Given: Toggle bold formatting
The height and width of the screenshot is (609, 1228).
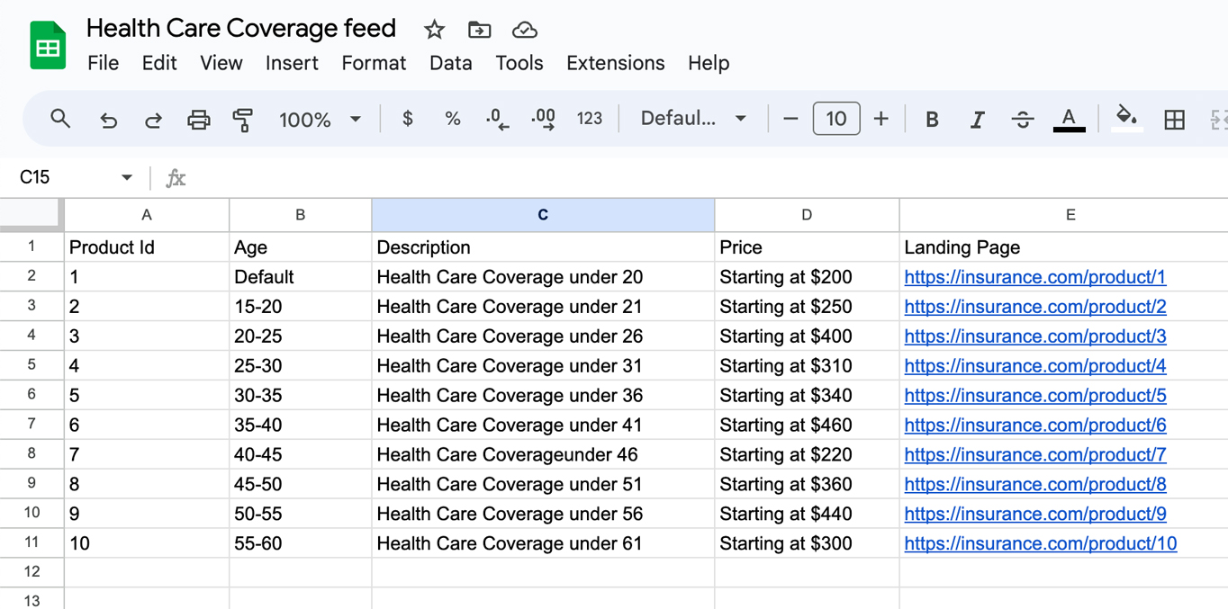Looking at the screenshot, I should tap(932, 120).
